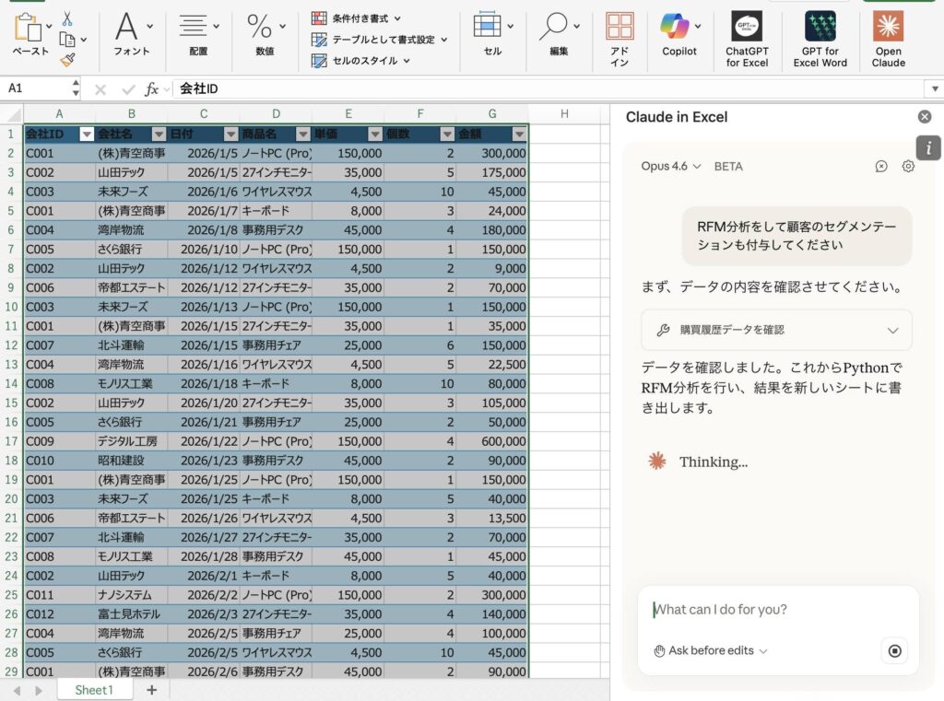Stop the Claude response generation
This screenshot has height=701, width=944.
[x=893, y=651]
